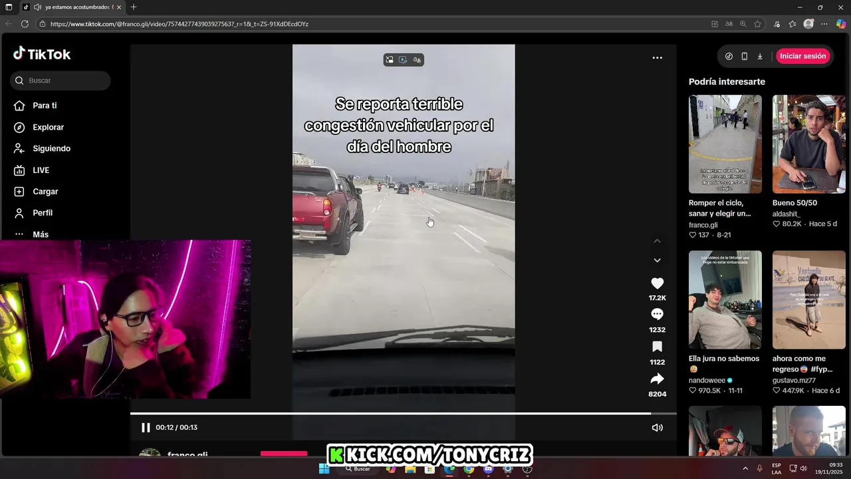Show hidden system tray icons
This screenshot has height=479, width=851.
point(745,469)
